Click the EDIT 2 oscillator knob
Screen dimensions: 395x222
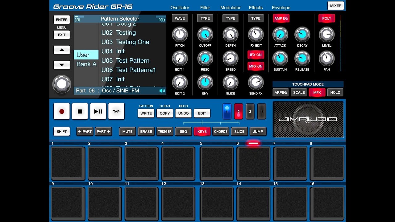pos(180,82)
